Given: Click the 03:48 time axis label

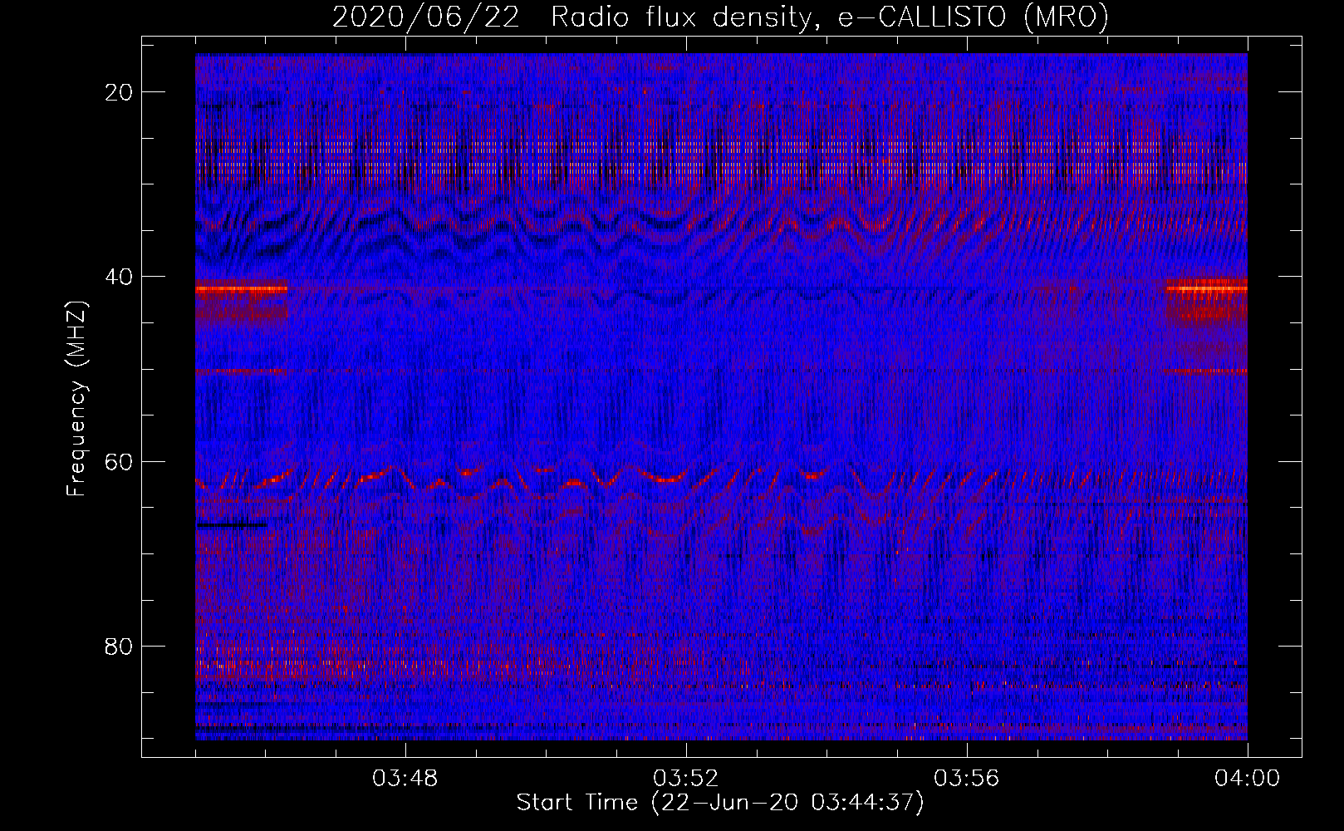Looking at the screenshot, I should (405, 779).
